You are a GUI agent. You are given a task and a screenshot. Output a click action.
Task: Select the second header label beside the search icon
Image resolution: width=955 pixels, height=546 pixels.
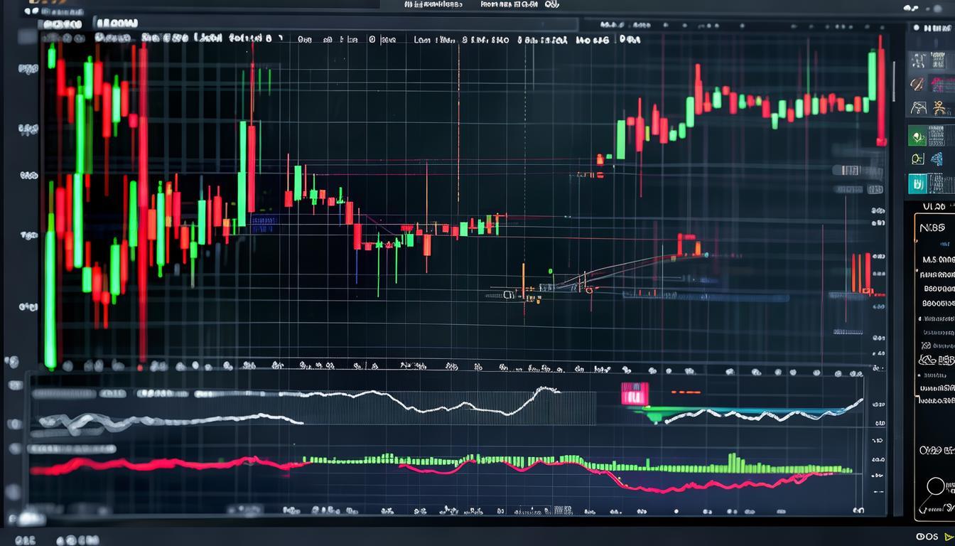(508, 4)
